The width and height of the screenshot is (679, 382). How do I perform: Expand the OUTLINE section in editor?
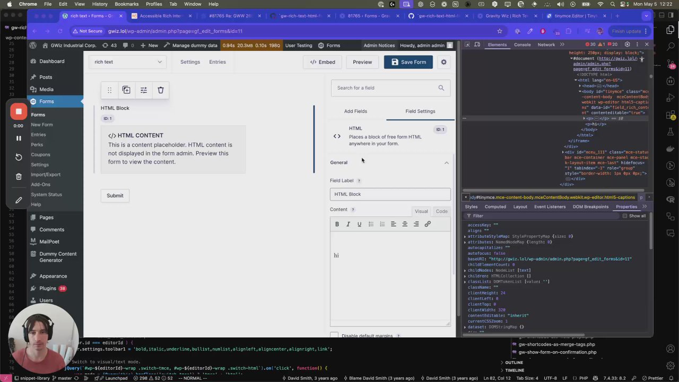click(x=514, y=363)
